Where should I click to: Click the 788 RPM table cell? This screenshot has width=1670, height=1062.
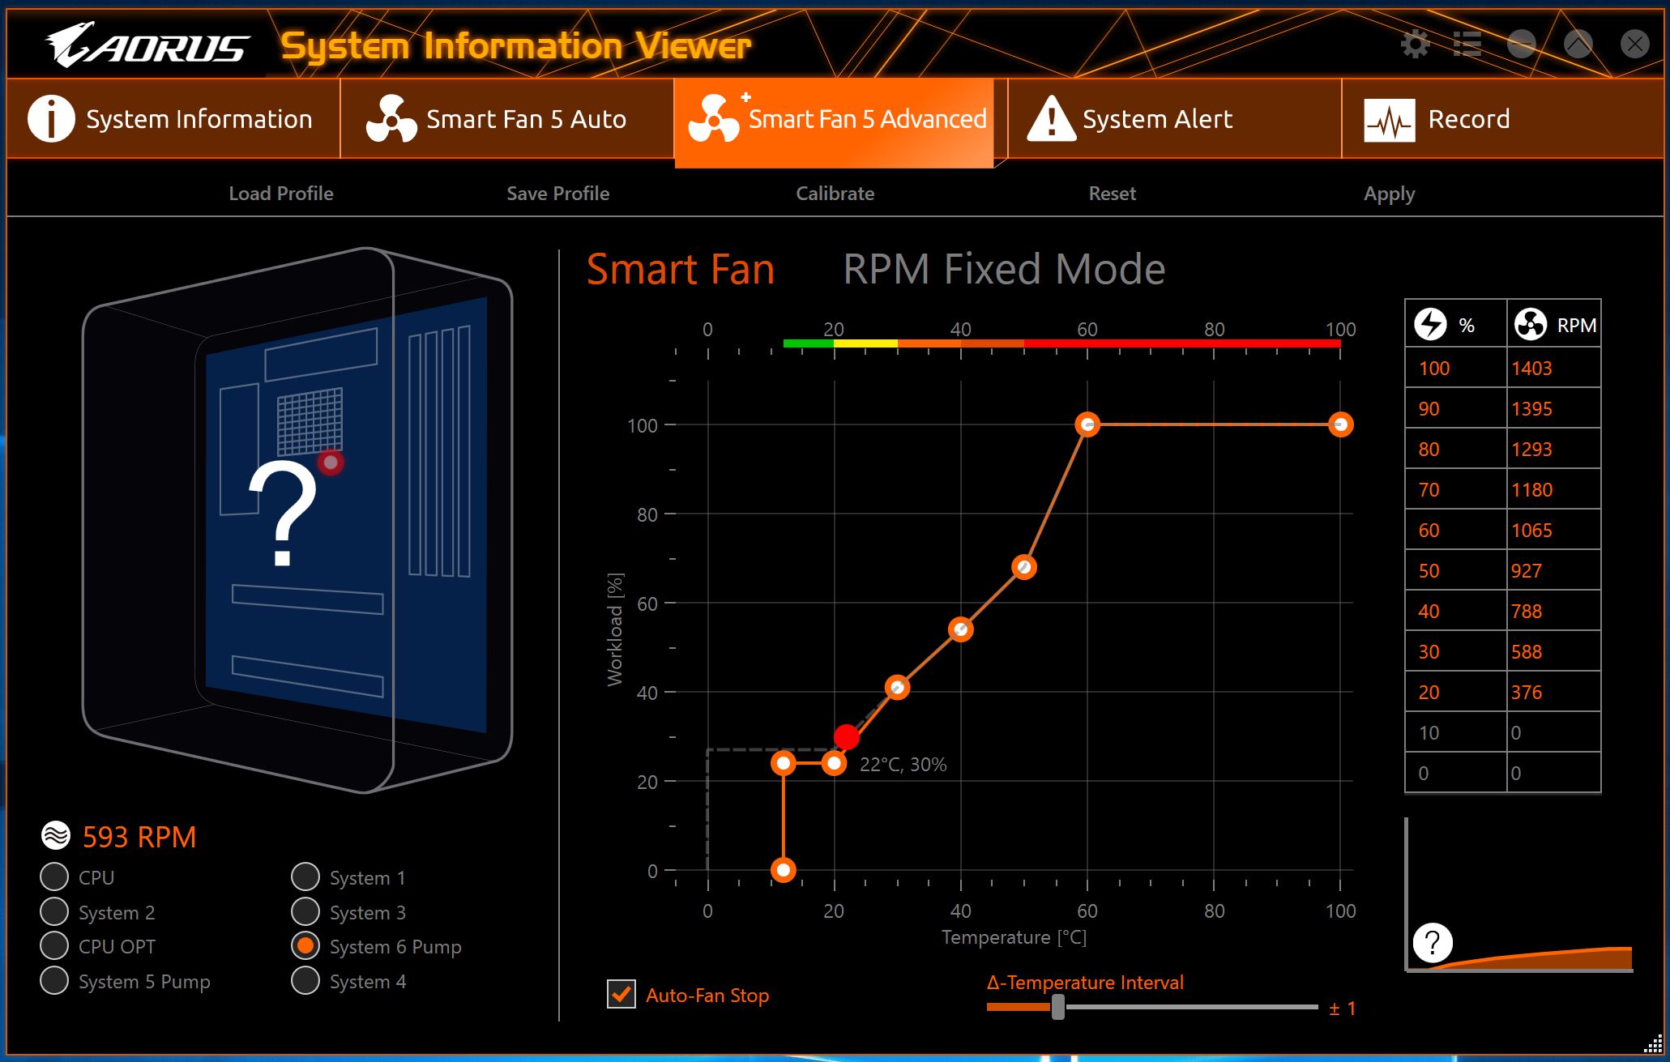tap(1553, 611)
